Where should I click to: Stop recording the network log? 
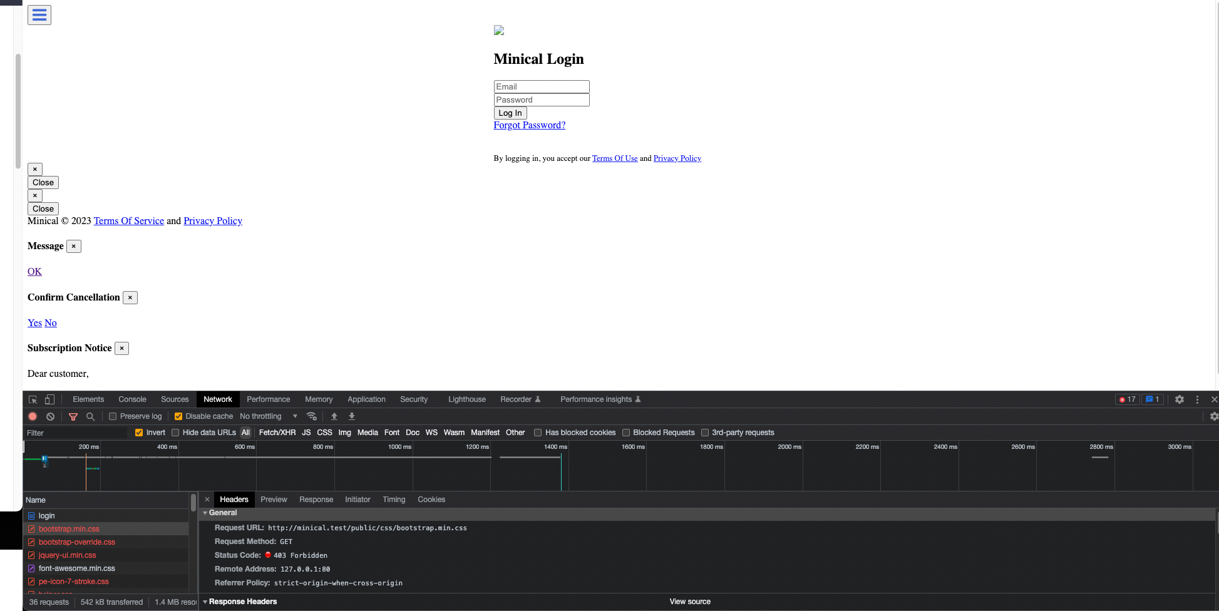point(33,416)
